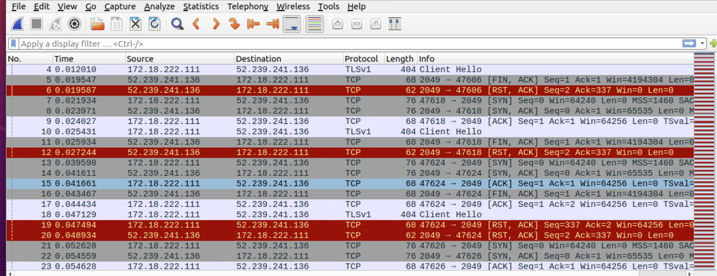
Task: Add a filter button with the green plus
Action: (x=713, y=44)
